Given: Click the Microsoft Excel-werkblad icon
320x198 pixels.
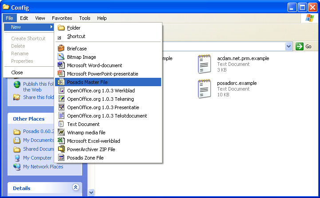Looking at the screenshot, I should tap(61, 141).
